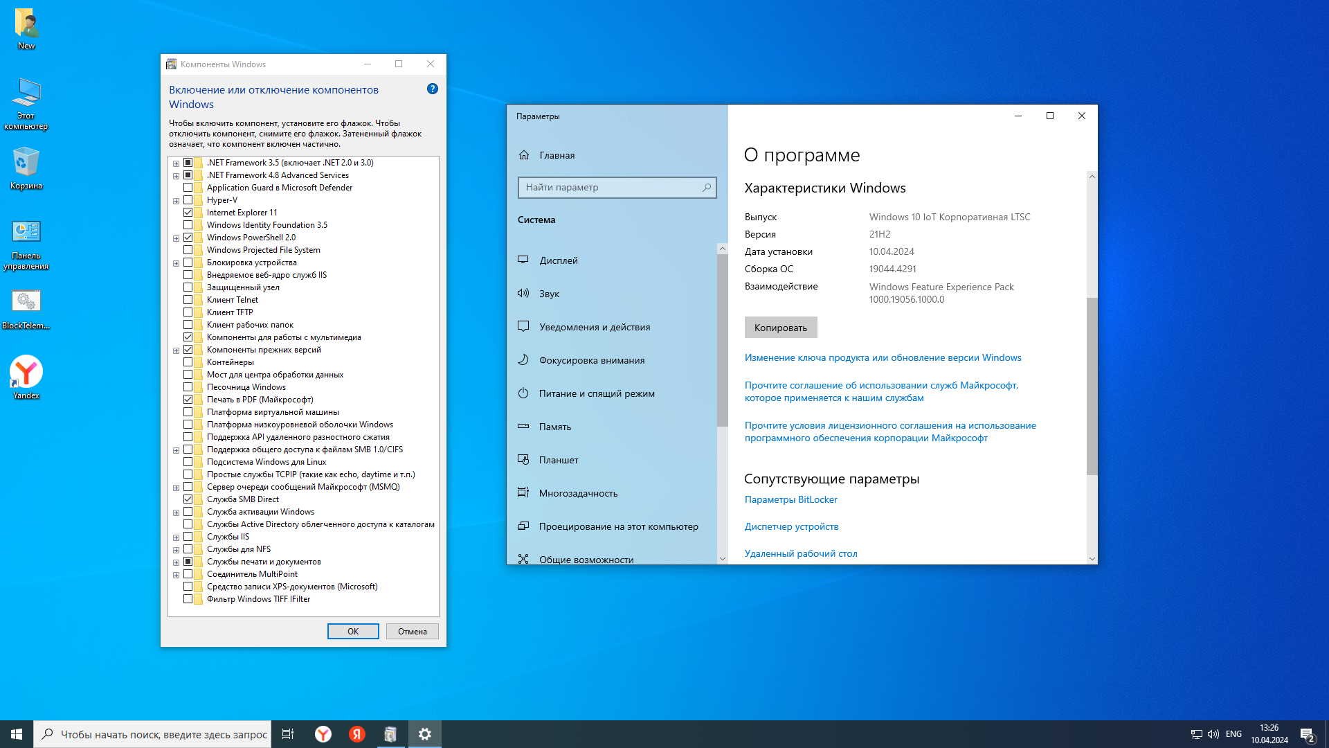Screen dimensions: 1329x748
Task: Click the volume icon in the system tray
Action: [1213, 734]
